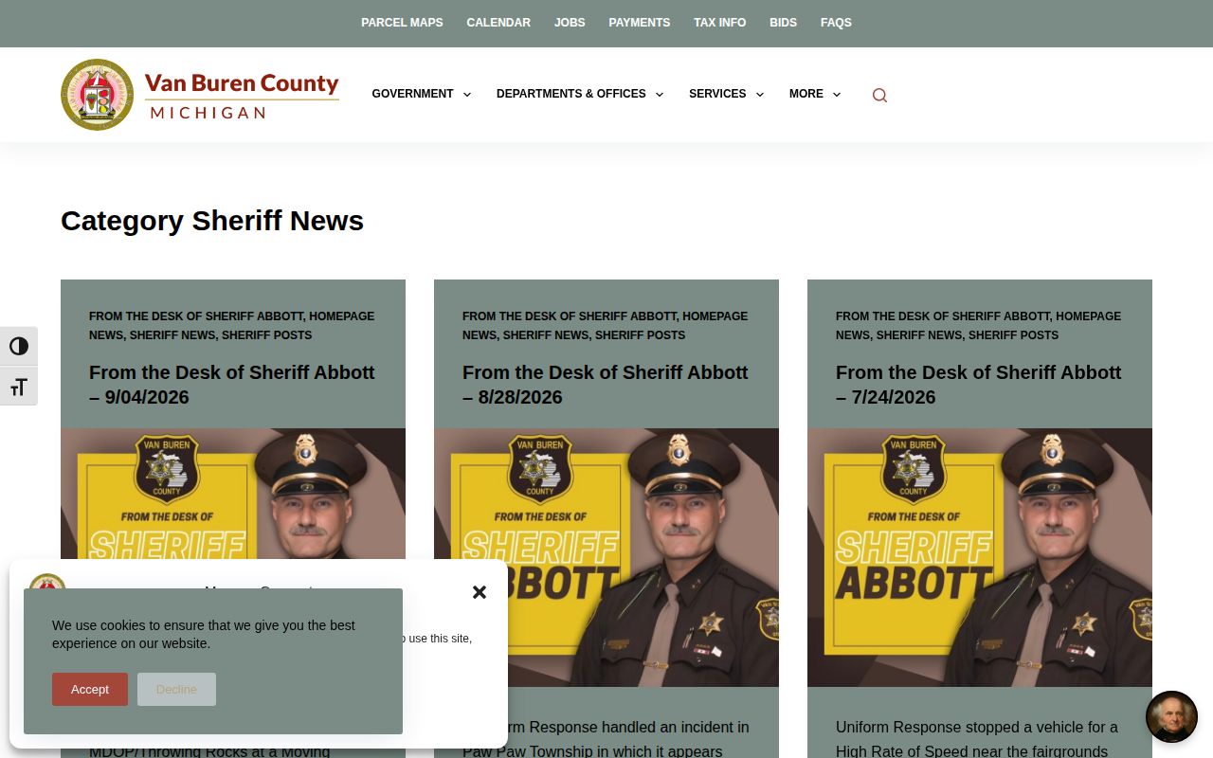The image size is (1213, 758).
Task: Open Parcel Maps from the top bar
Action: (402, 23)
